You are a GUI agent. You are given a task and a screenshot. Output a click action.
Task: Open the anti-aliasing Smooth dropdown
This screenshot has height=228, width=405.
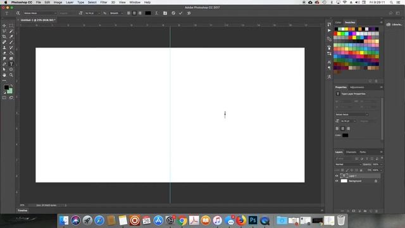116,13
